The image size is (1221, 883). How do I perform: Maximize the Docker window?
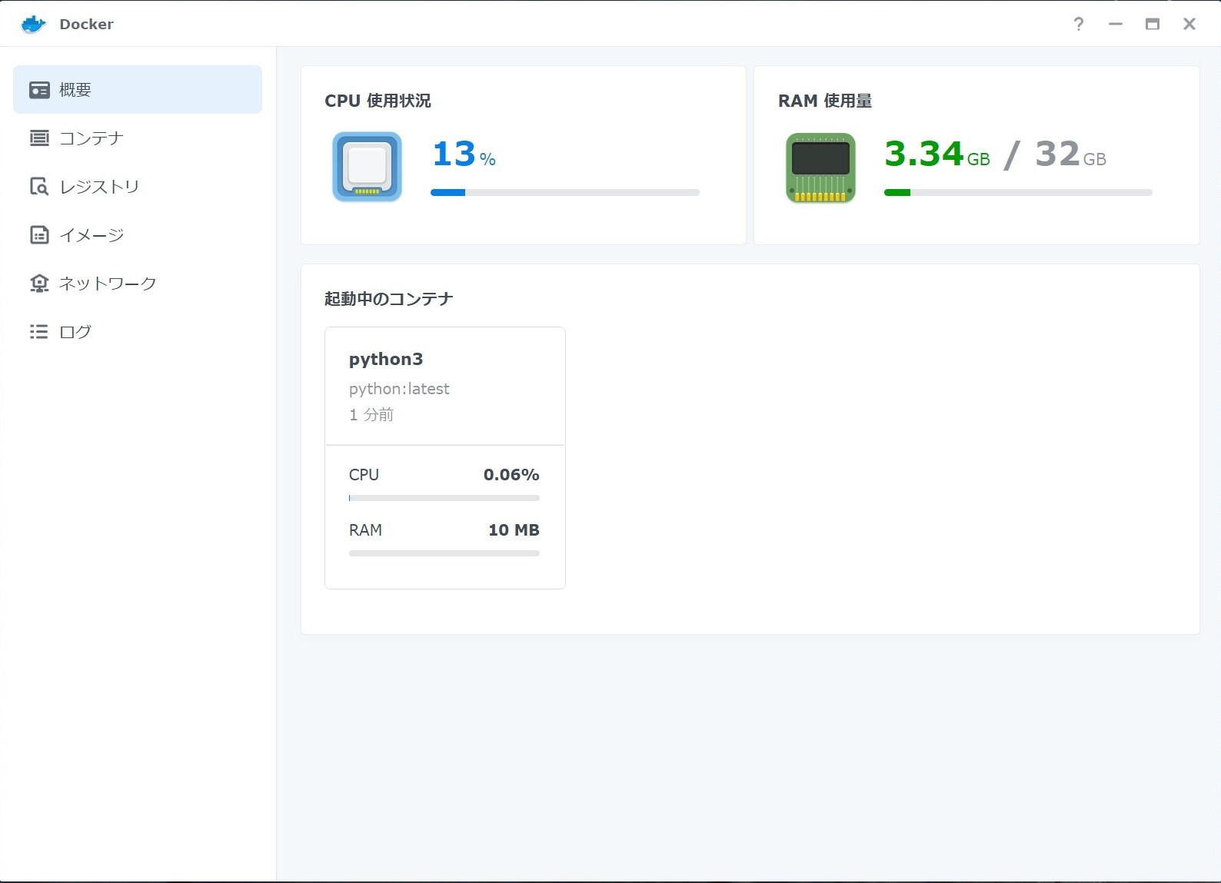tap(1152, 24)
